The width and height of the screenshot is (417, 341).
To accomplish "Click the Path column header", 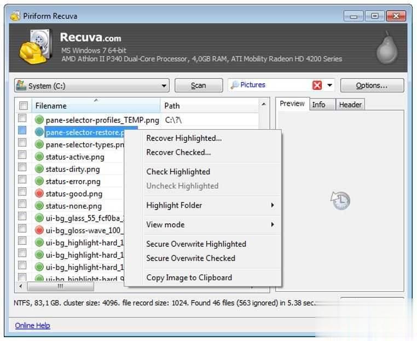I will tap(209, 106).
